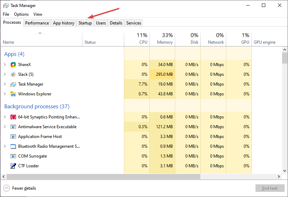Click the Synaptics Pointing Enhancer red icon
Image resolution: width=288 pixels, height=197 pixels.
click(x=13, y=117)
